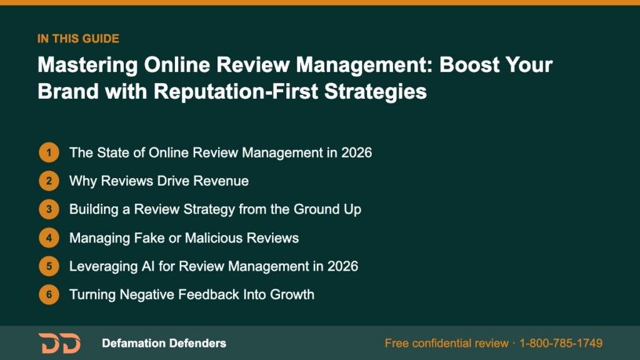Click the orange number 2 badge
This screenshot has height=360, width=640.
(x=49, y=181)
